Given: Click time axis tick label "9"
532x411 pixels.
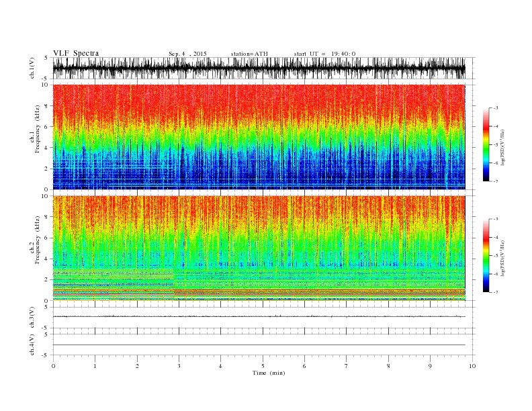Looking at the screenshot, I should pyautogui.click(x=430, y=366).
